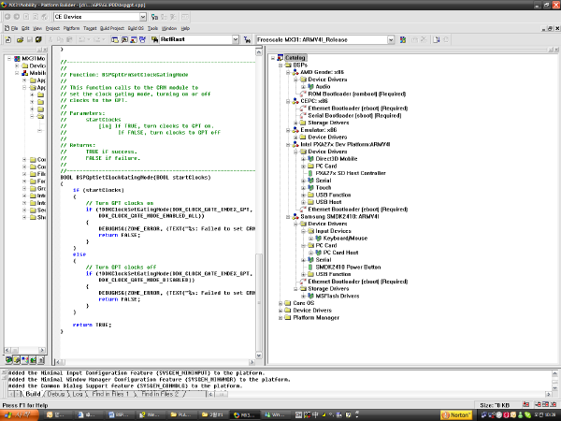The image size is (561, 421).
Task: Click code editor horizontal scrollbar right arrow
Action: tap(252, 362)
